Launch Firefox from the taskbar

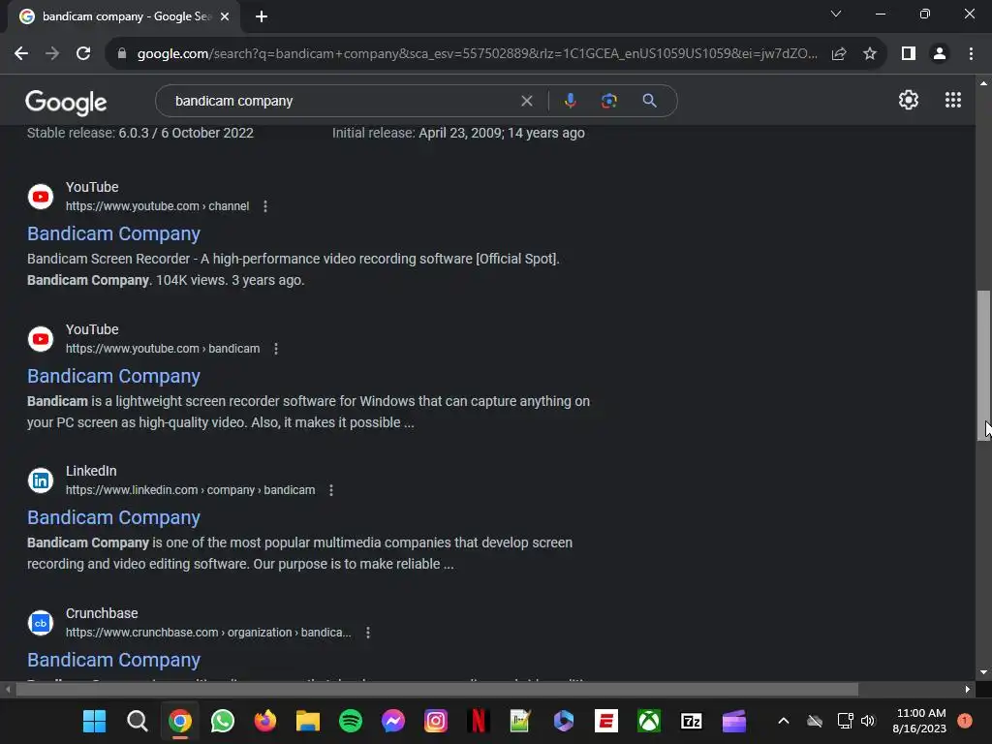(x=265, y=721)
